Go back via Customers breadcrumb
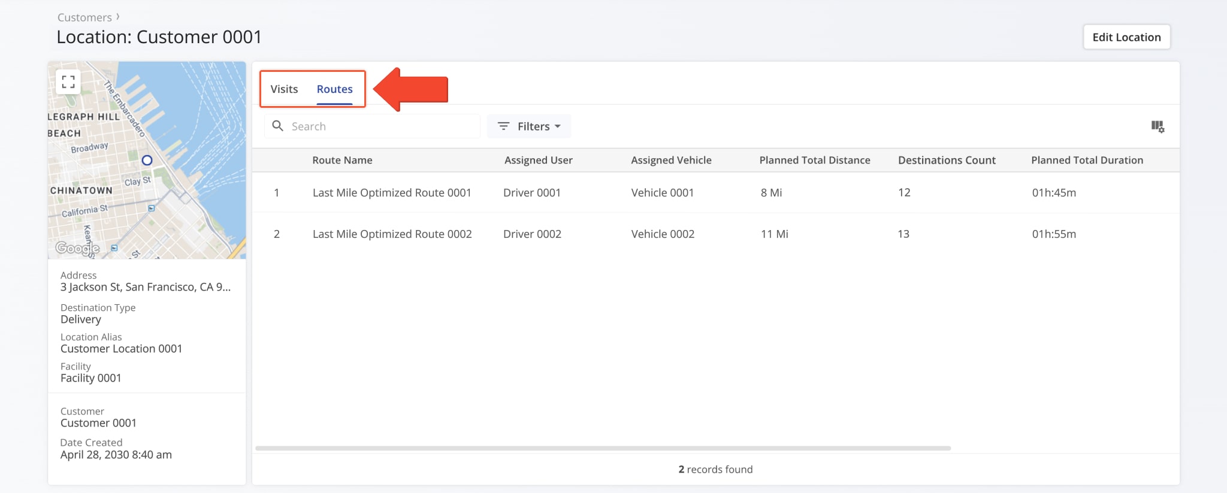Screen dimensions: 1227x493 coord(84,17)
